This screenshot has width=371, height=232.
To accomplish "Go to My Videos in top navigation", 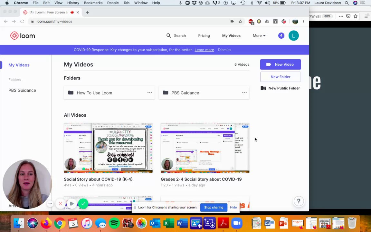I will pyautogui.click(x=231, y=35).
